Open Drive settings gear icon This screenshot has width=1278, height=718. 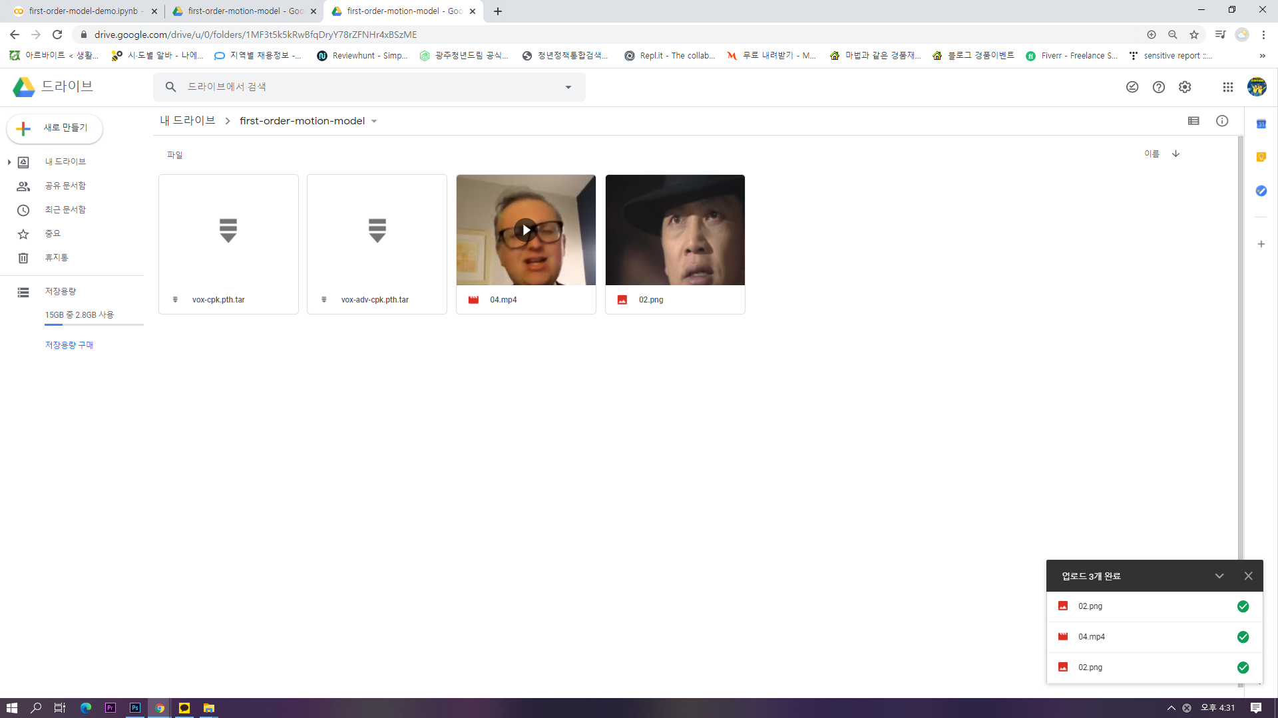click(1185, 87)
